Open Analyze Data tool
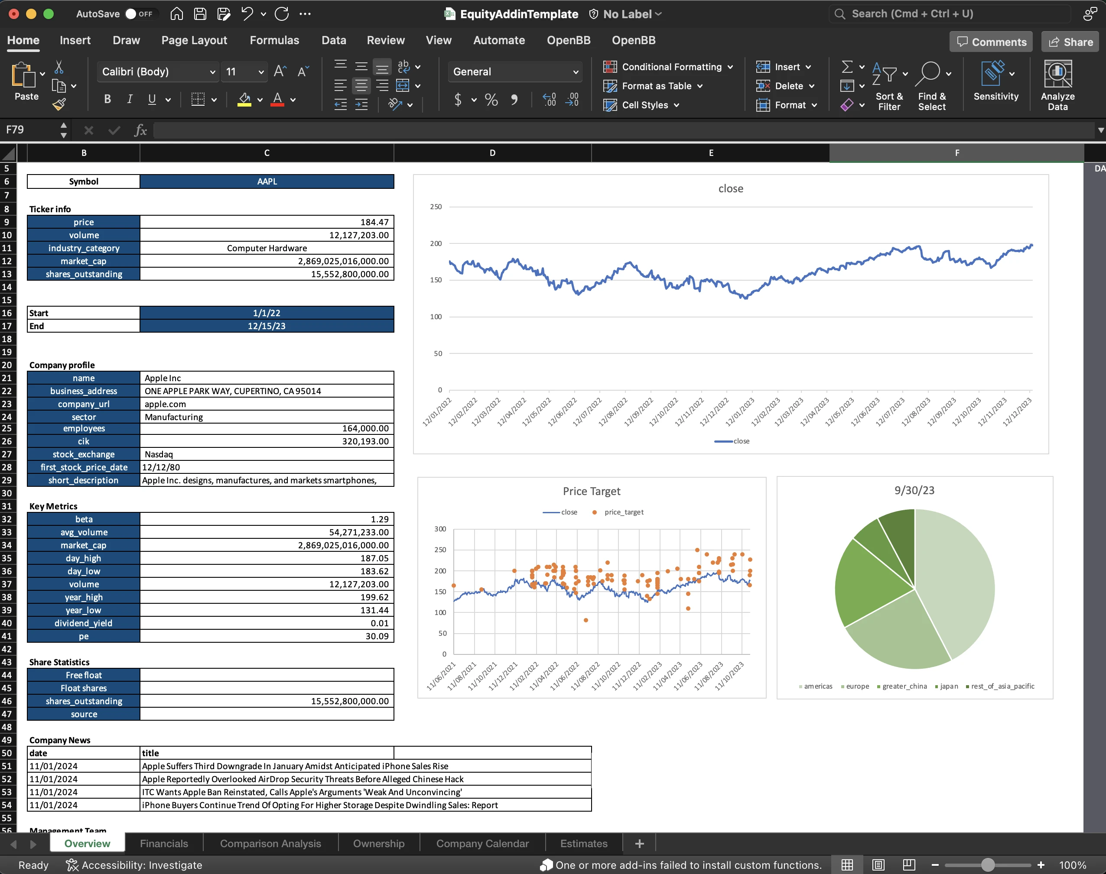Image resolution: width=1106 pixels, height=874 pixels. click(1057, 85)
